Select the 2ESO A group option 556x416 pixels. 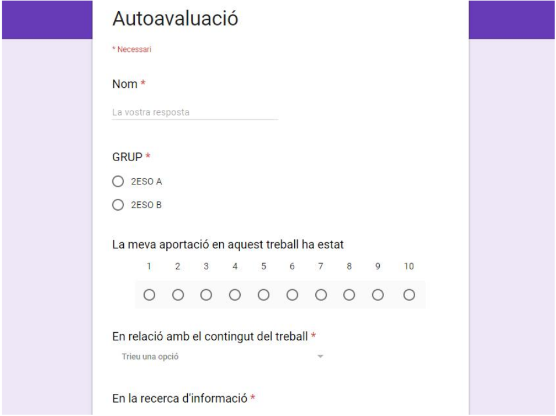coord(119,182)
